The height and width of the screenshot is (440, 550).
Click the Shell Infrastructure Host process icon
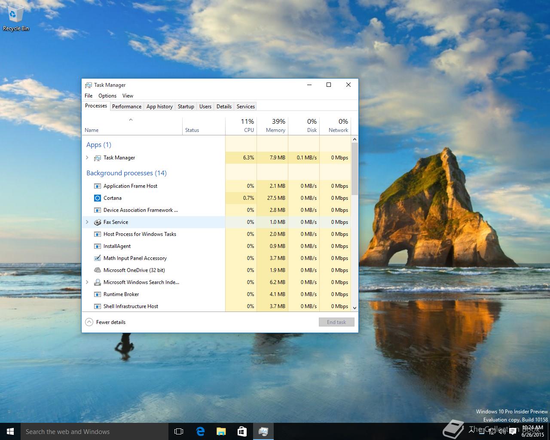coord(97,306)
